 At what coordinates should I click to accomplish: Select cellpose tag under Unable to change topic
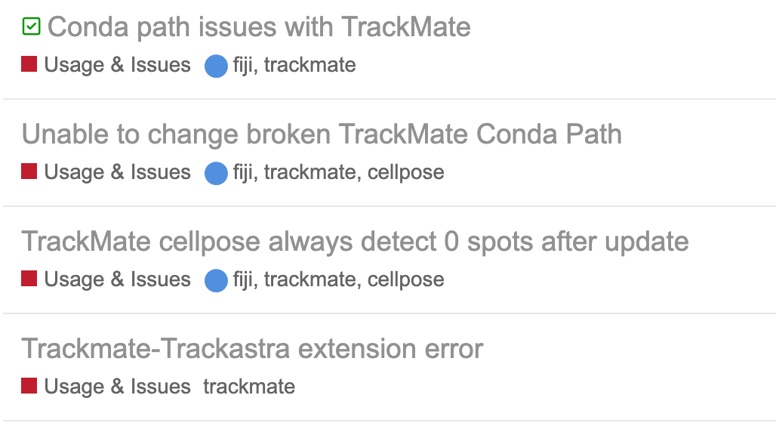tap(405, 172)
